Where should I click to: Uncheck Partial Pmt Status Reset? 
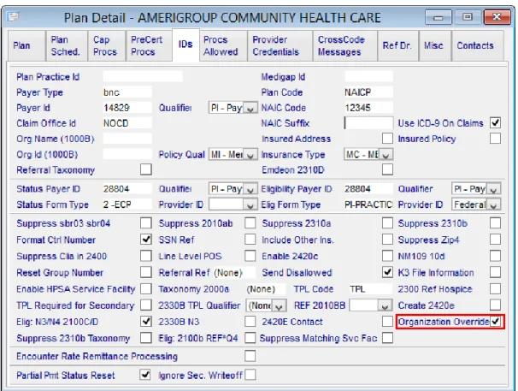[x=145, y=375]
